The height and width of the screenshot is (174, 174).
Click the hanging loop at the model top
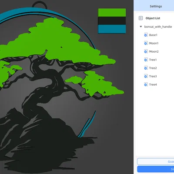click(40, 4)
